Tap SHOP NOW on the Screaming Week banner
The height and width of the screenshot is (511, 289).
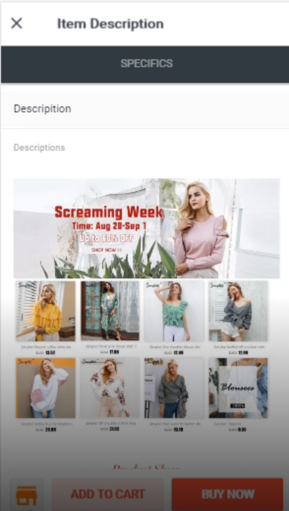107,250
